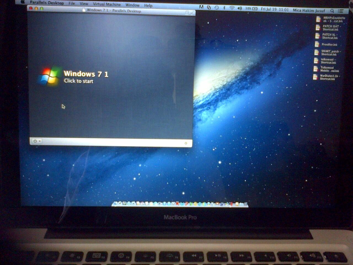This screenshot has width=353, height=265.
Task: Open the Wi-Fi status menu
Action: tap(232, 8)
